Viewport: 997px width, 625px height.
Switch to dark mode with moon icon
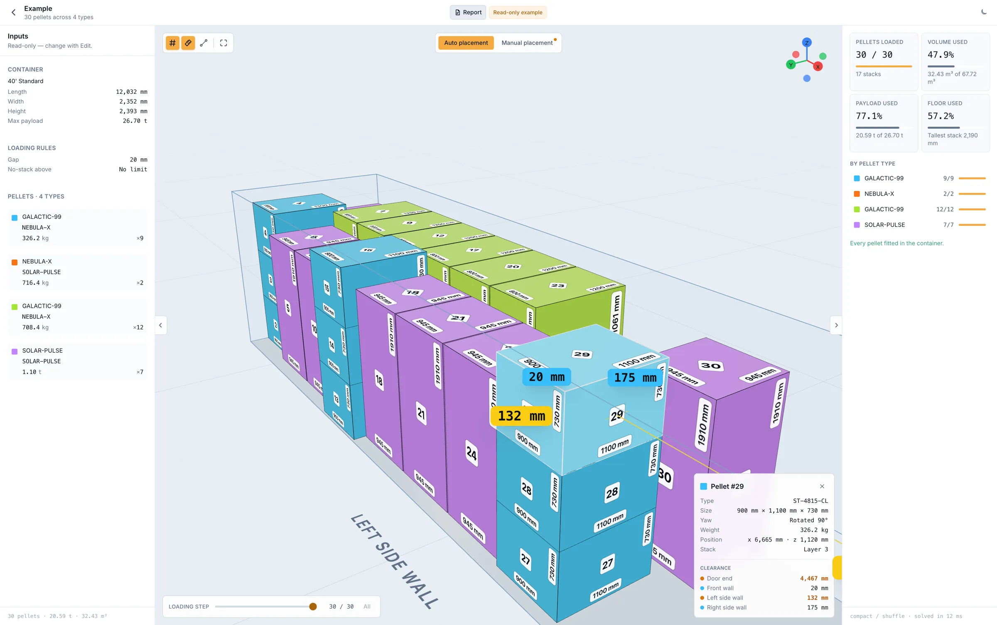984,12
